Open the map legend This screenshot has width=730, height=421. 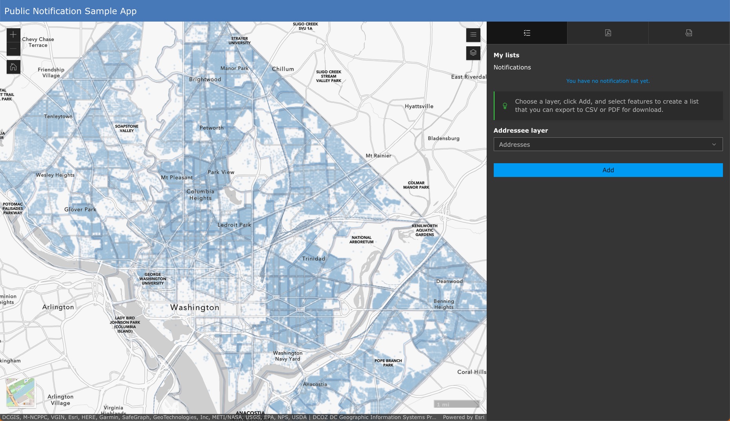[473, 35]
